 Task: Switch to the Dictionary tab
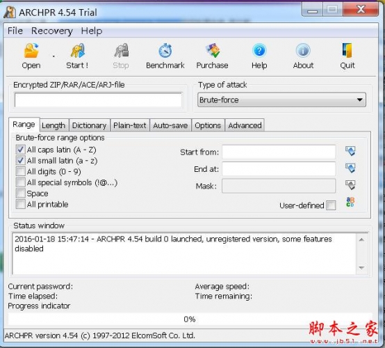click(90, 125)
